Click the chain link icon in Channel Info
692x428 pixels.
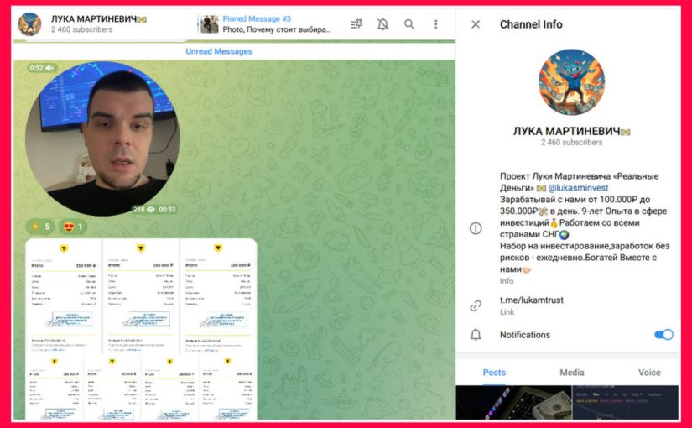coord(476,305)
